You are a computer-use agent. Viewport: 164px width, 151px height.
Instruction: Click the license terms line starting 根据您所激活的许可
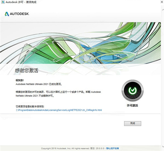[58, 92]
